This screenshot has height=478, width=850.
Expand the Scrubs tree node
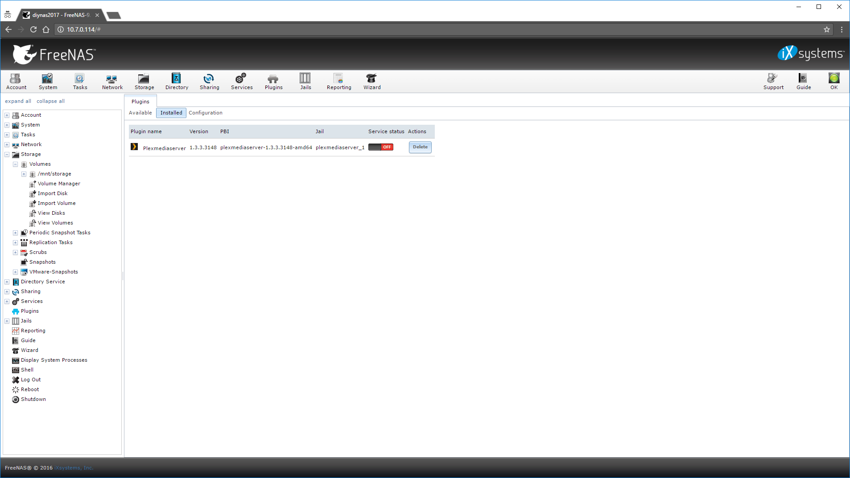point(16,252)
